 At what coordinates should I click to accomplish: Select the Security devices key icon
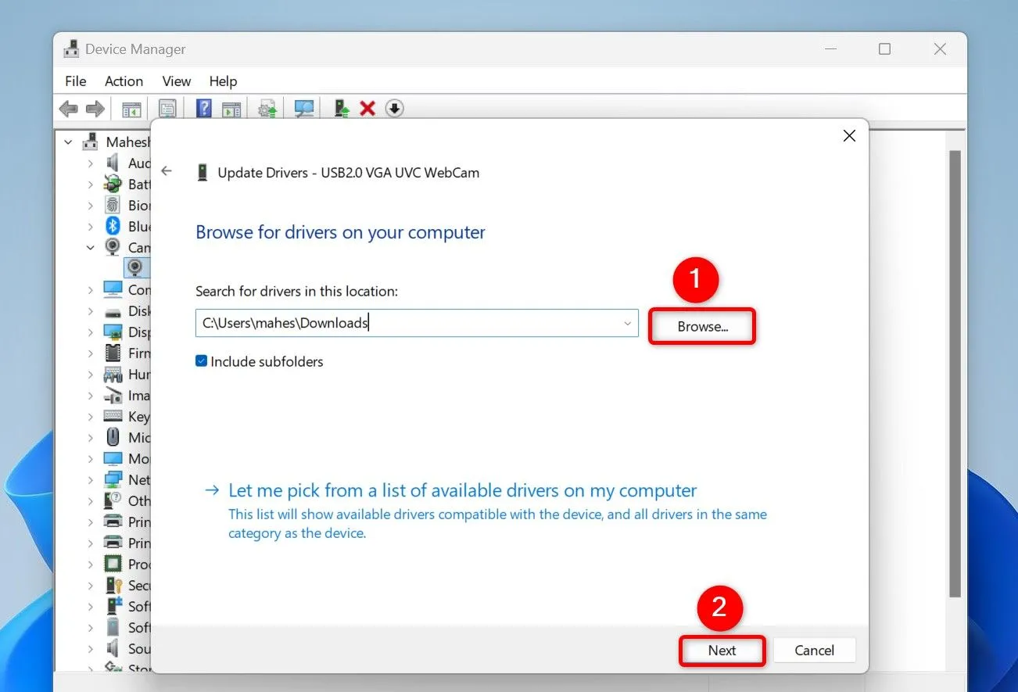click(x=113, y=585)
